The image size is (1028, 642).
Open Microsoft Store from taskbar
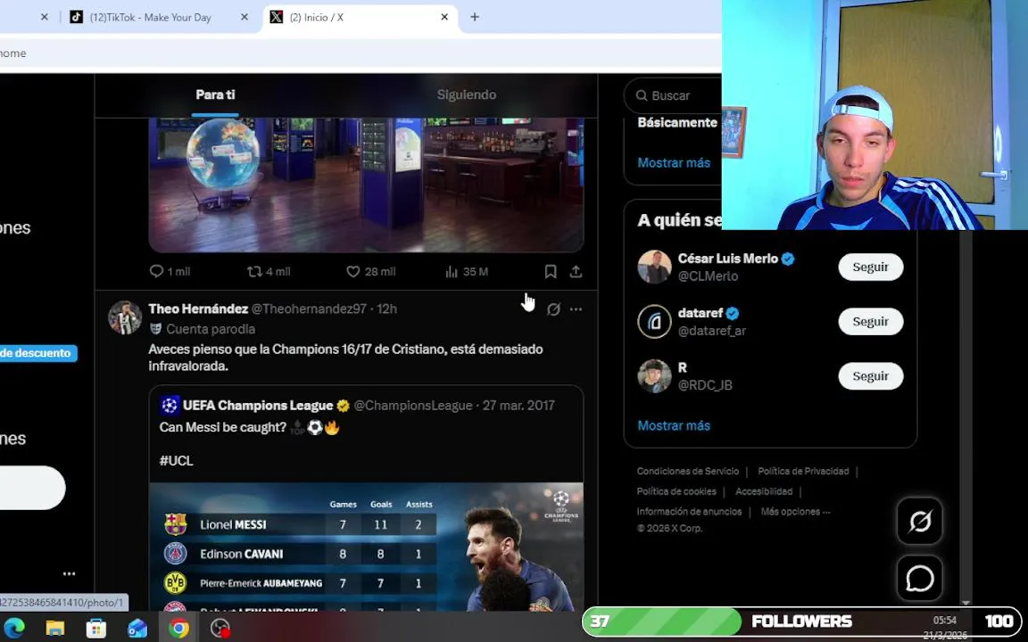coord(96,629)
